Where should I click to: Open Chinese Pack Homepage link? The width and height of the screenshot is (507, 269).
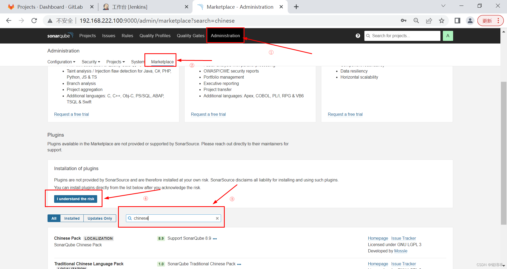378,238
